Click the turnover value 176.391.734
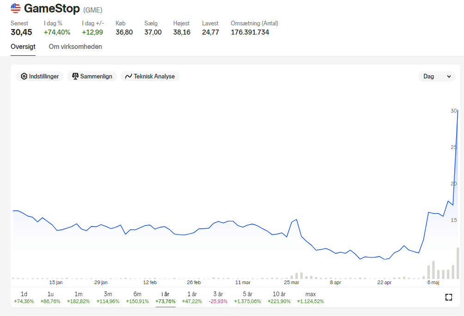464x316 pixels. tap(250, 32)
